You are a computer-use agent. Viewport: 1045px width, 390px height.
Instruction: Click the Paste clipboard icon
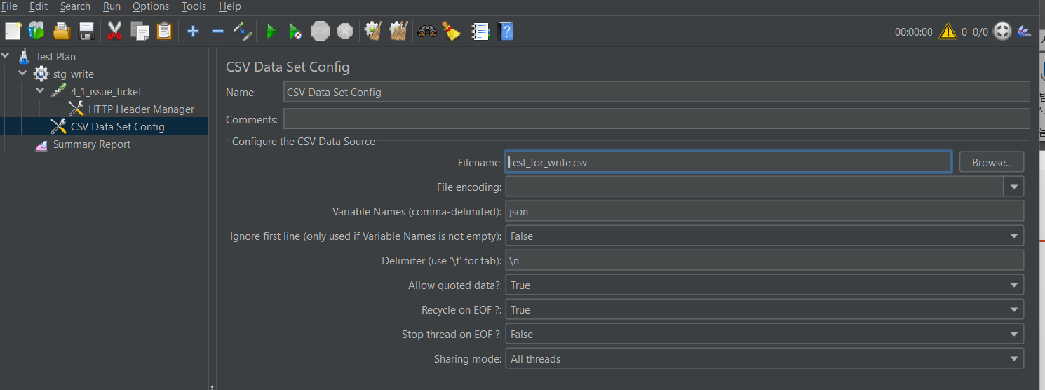tap(164, 31)
